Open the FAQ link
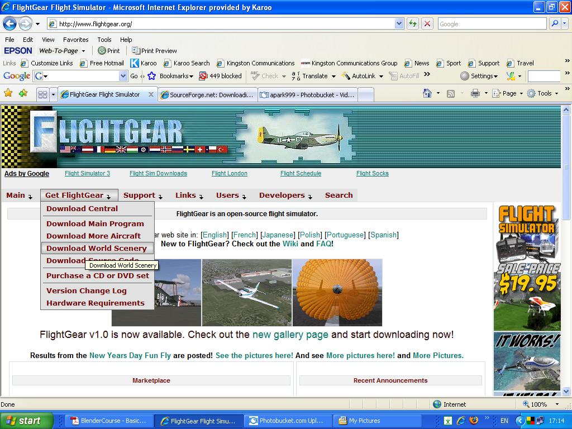 (x=323, y=244)
